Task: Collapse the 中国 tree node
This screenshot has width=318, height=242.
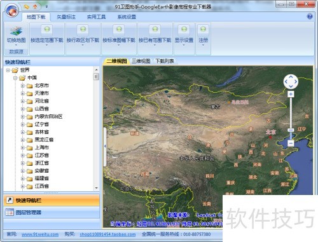Action: click(x=15, y=78)
